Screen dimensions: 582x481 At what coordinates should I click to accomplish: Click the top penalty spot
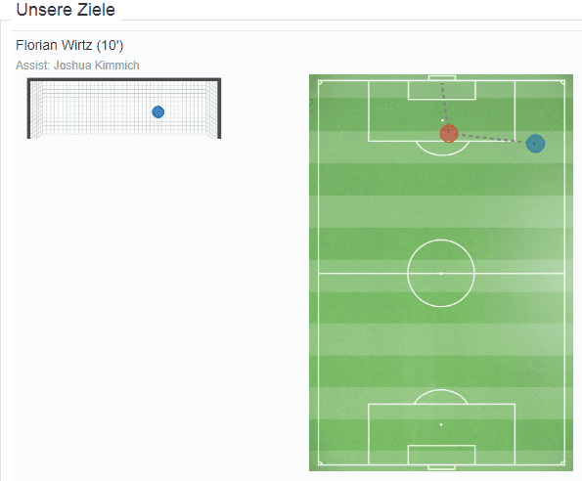tap(442, 120)
